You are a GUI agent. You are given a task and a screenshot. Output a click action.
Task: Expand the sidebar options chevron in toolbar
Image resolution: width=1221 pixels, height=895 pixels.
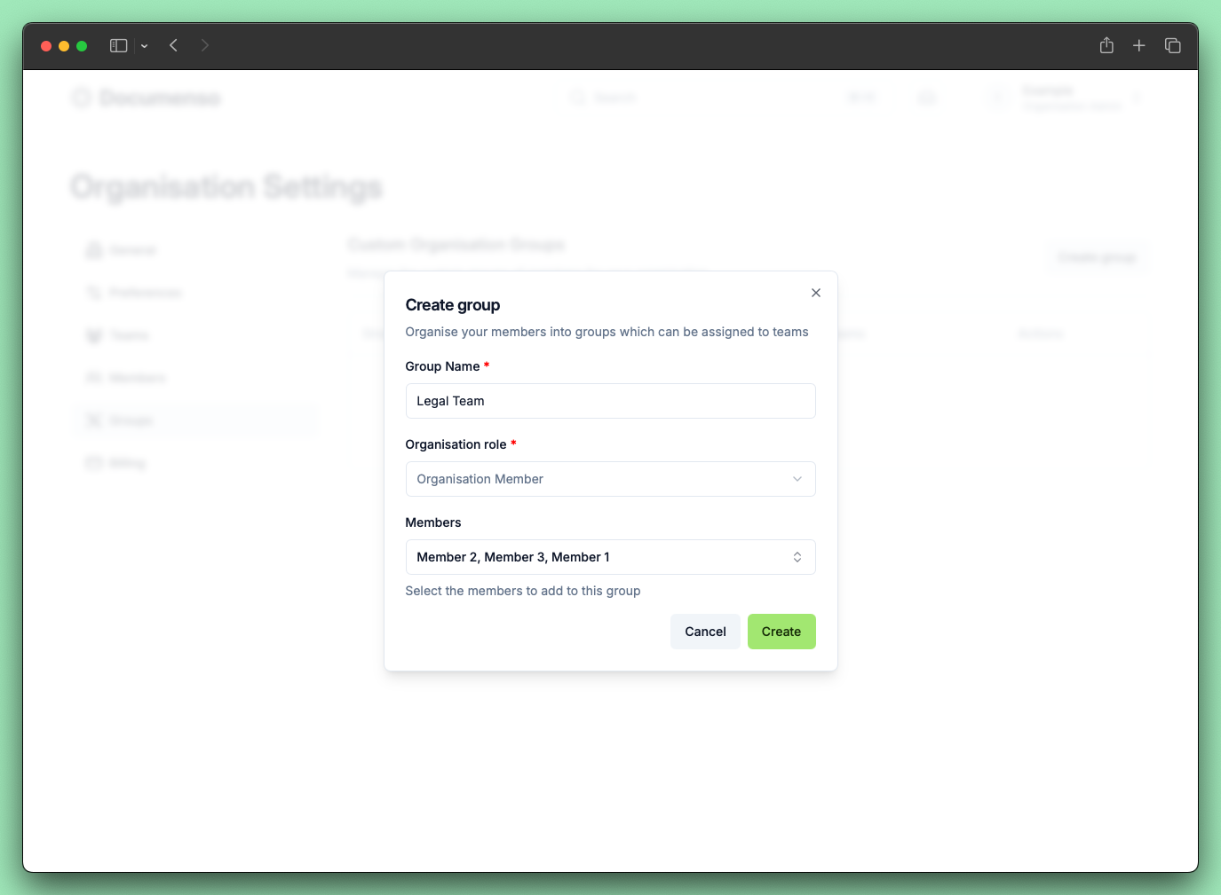[144, 46]
